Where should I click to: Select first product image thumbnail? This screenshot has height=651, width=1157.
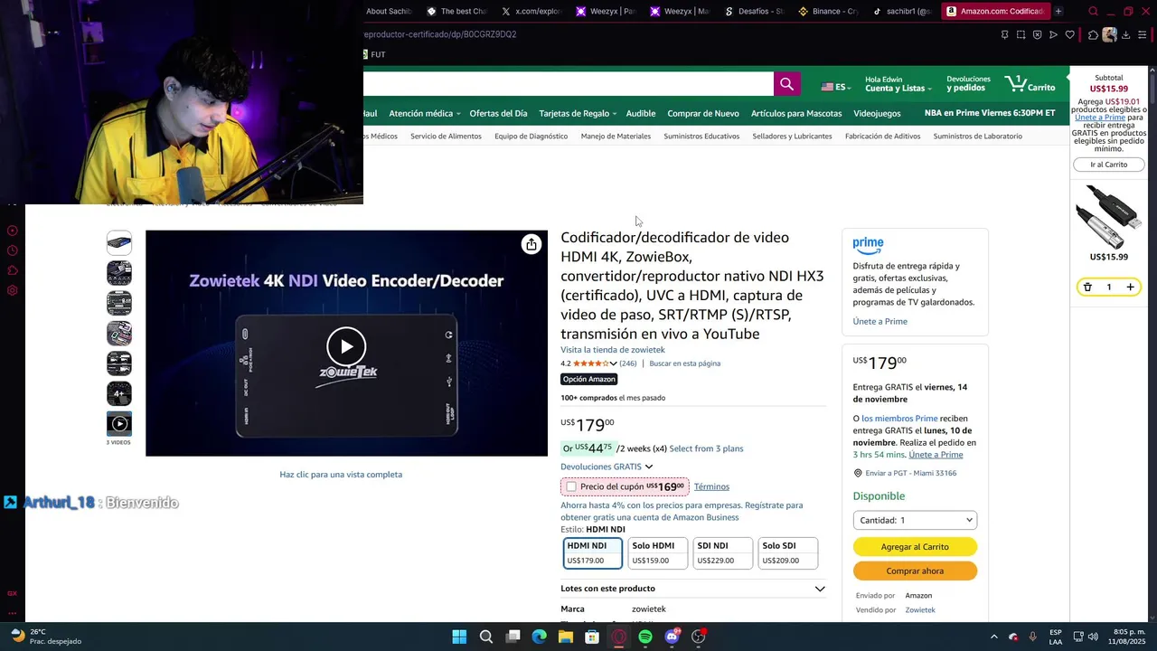coord(119,242)
